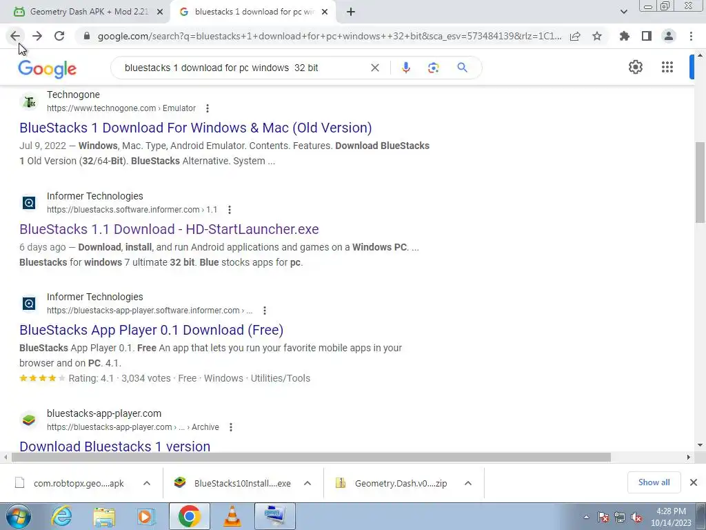Open the Chrome three-dot menu

click(691, 36)
